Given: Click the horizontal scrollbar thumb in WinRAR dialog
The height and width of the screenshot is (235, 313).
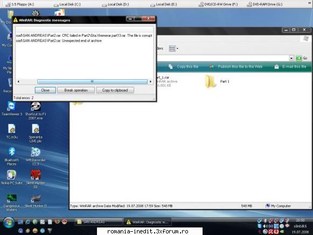Looking at the screenshot, I should coord(92,81).
